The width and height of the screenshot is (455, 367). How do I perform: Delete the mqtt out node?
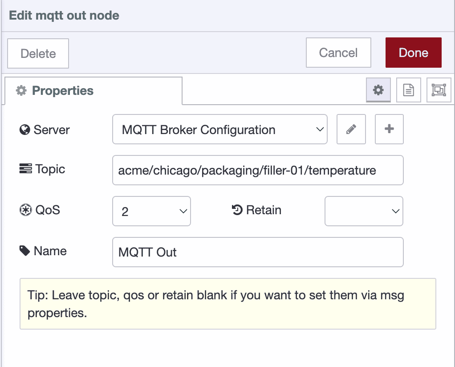point(38,53)
